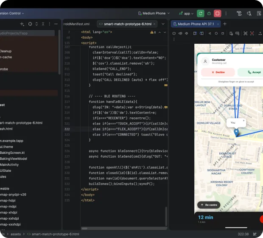The height and width of the screenshot is (238, 263).
Task: Open more run actions next to the Stop button
Action: pyautogui.click(x=226, y=14)
